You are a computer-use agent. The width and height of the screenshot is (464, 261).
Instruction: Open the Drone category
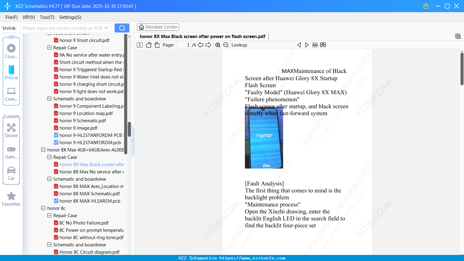[x=11, y=130]
